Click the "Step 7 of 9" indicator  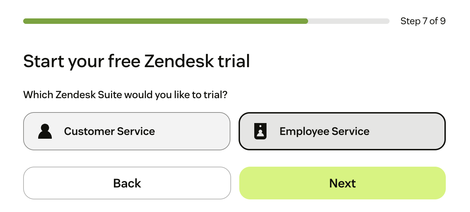click(x=423, y=21)
